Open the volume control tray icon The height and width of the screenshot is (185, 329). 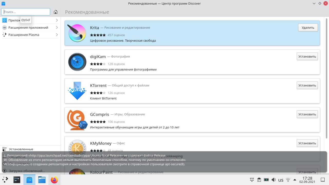(273, 180)
